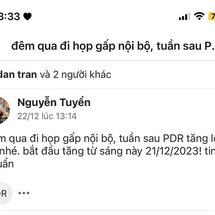Tap the cellular signal bars icon

click(x=185, y=16)
